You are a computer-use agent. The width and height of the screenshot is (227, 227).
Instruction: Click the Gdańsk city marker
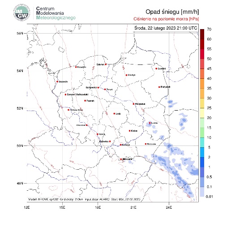(x=106, y=64)
